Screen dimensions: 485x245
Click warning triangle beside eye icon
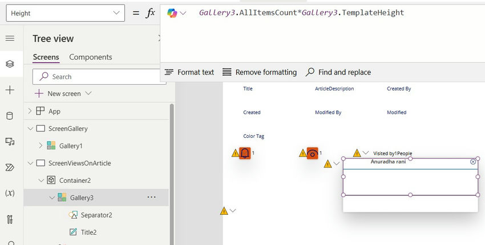click(303, 153)
